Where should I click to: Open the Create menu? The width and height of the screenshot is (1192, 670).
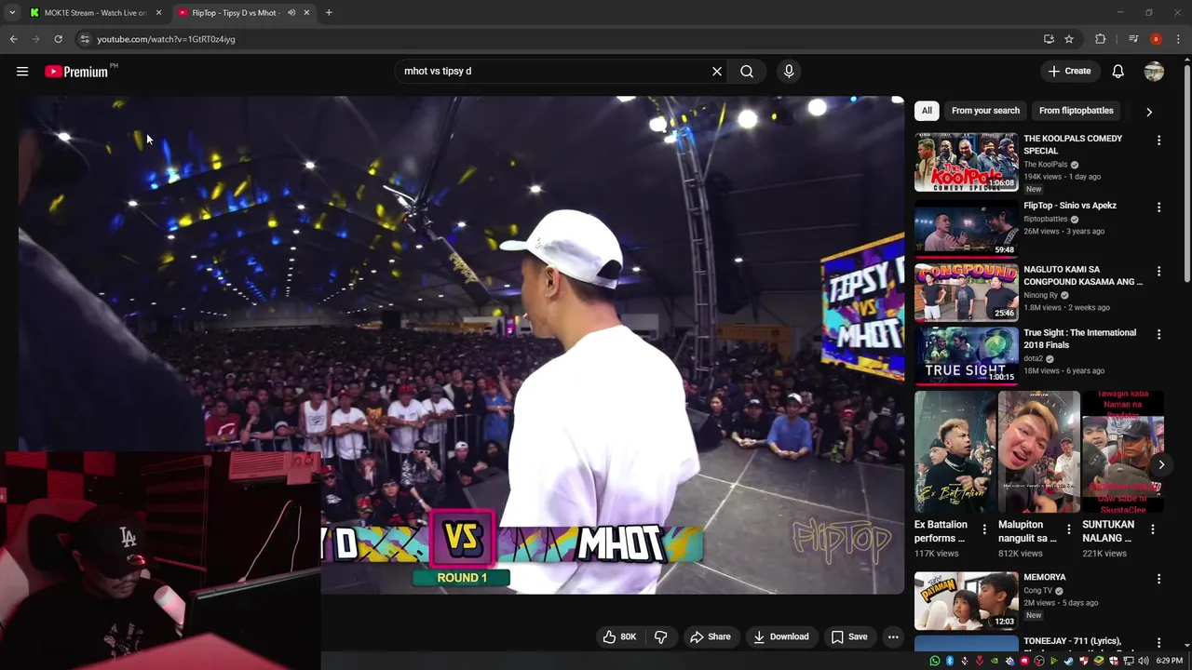click(x=1069, y=71)
